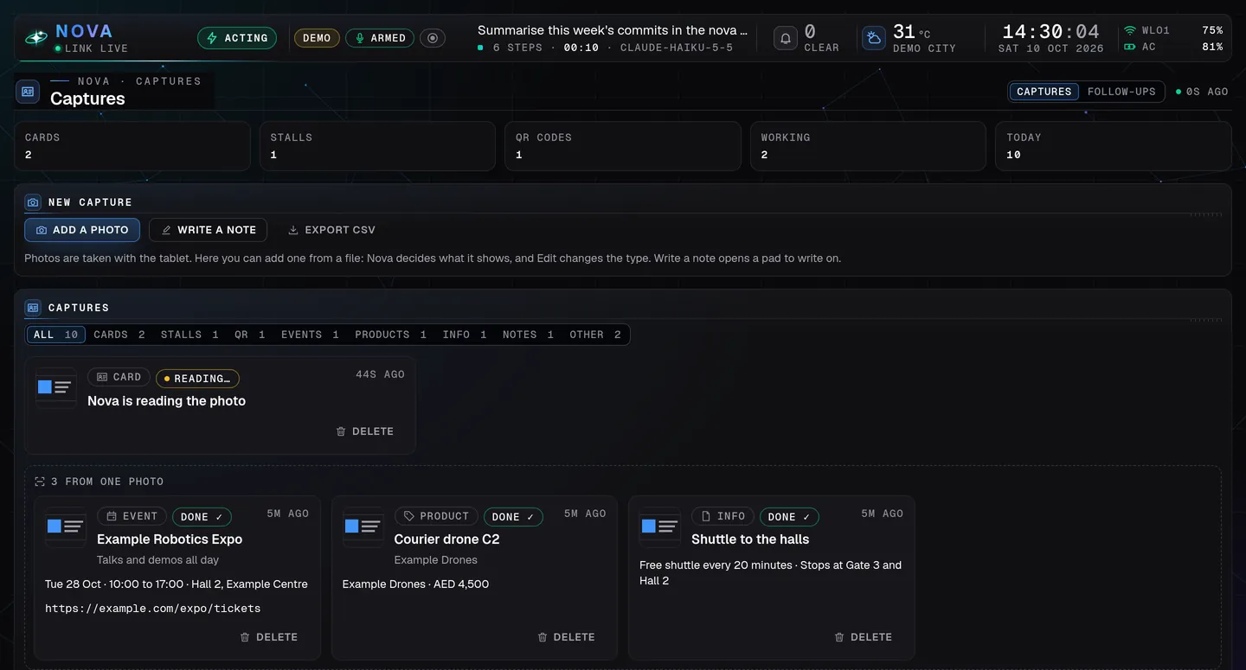The height and width of the screenshot is (670, 1246).
Task: Open the thumbnail of the reading photo card
Action: click(x=56, y=388)
